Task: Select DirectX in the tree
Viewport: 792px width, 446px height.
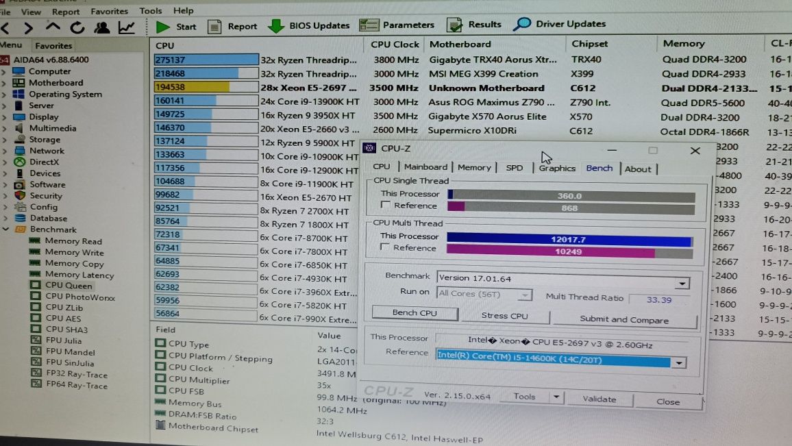Action: click(44, 162)
